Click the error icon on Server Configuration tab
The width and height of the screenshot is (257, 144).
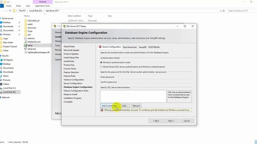pyautogui.click(x=100, y=47)
